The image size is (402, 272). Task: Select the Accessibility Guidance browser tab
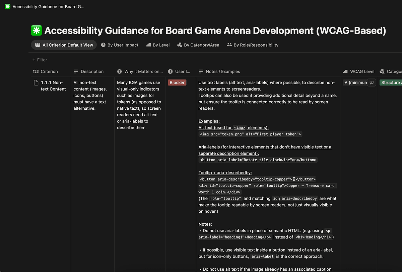pos(44,6)
